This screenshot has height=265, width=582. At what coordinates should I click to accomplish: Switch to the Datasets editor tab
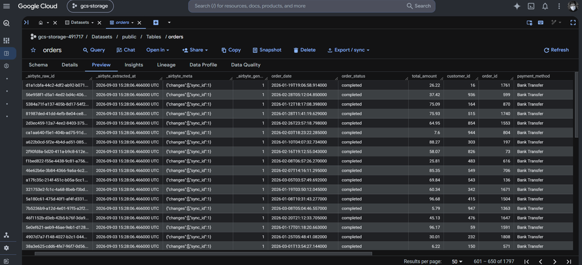tap(80, 23)
